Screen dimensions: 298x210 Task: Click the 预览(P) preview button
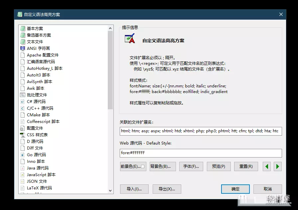coord(219,166)
